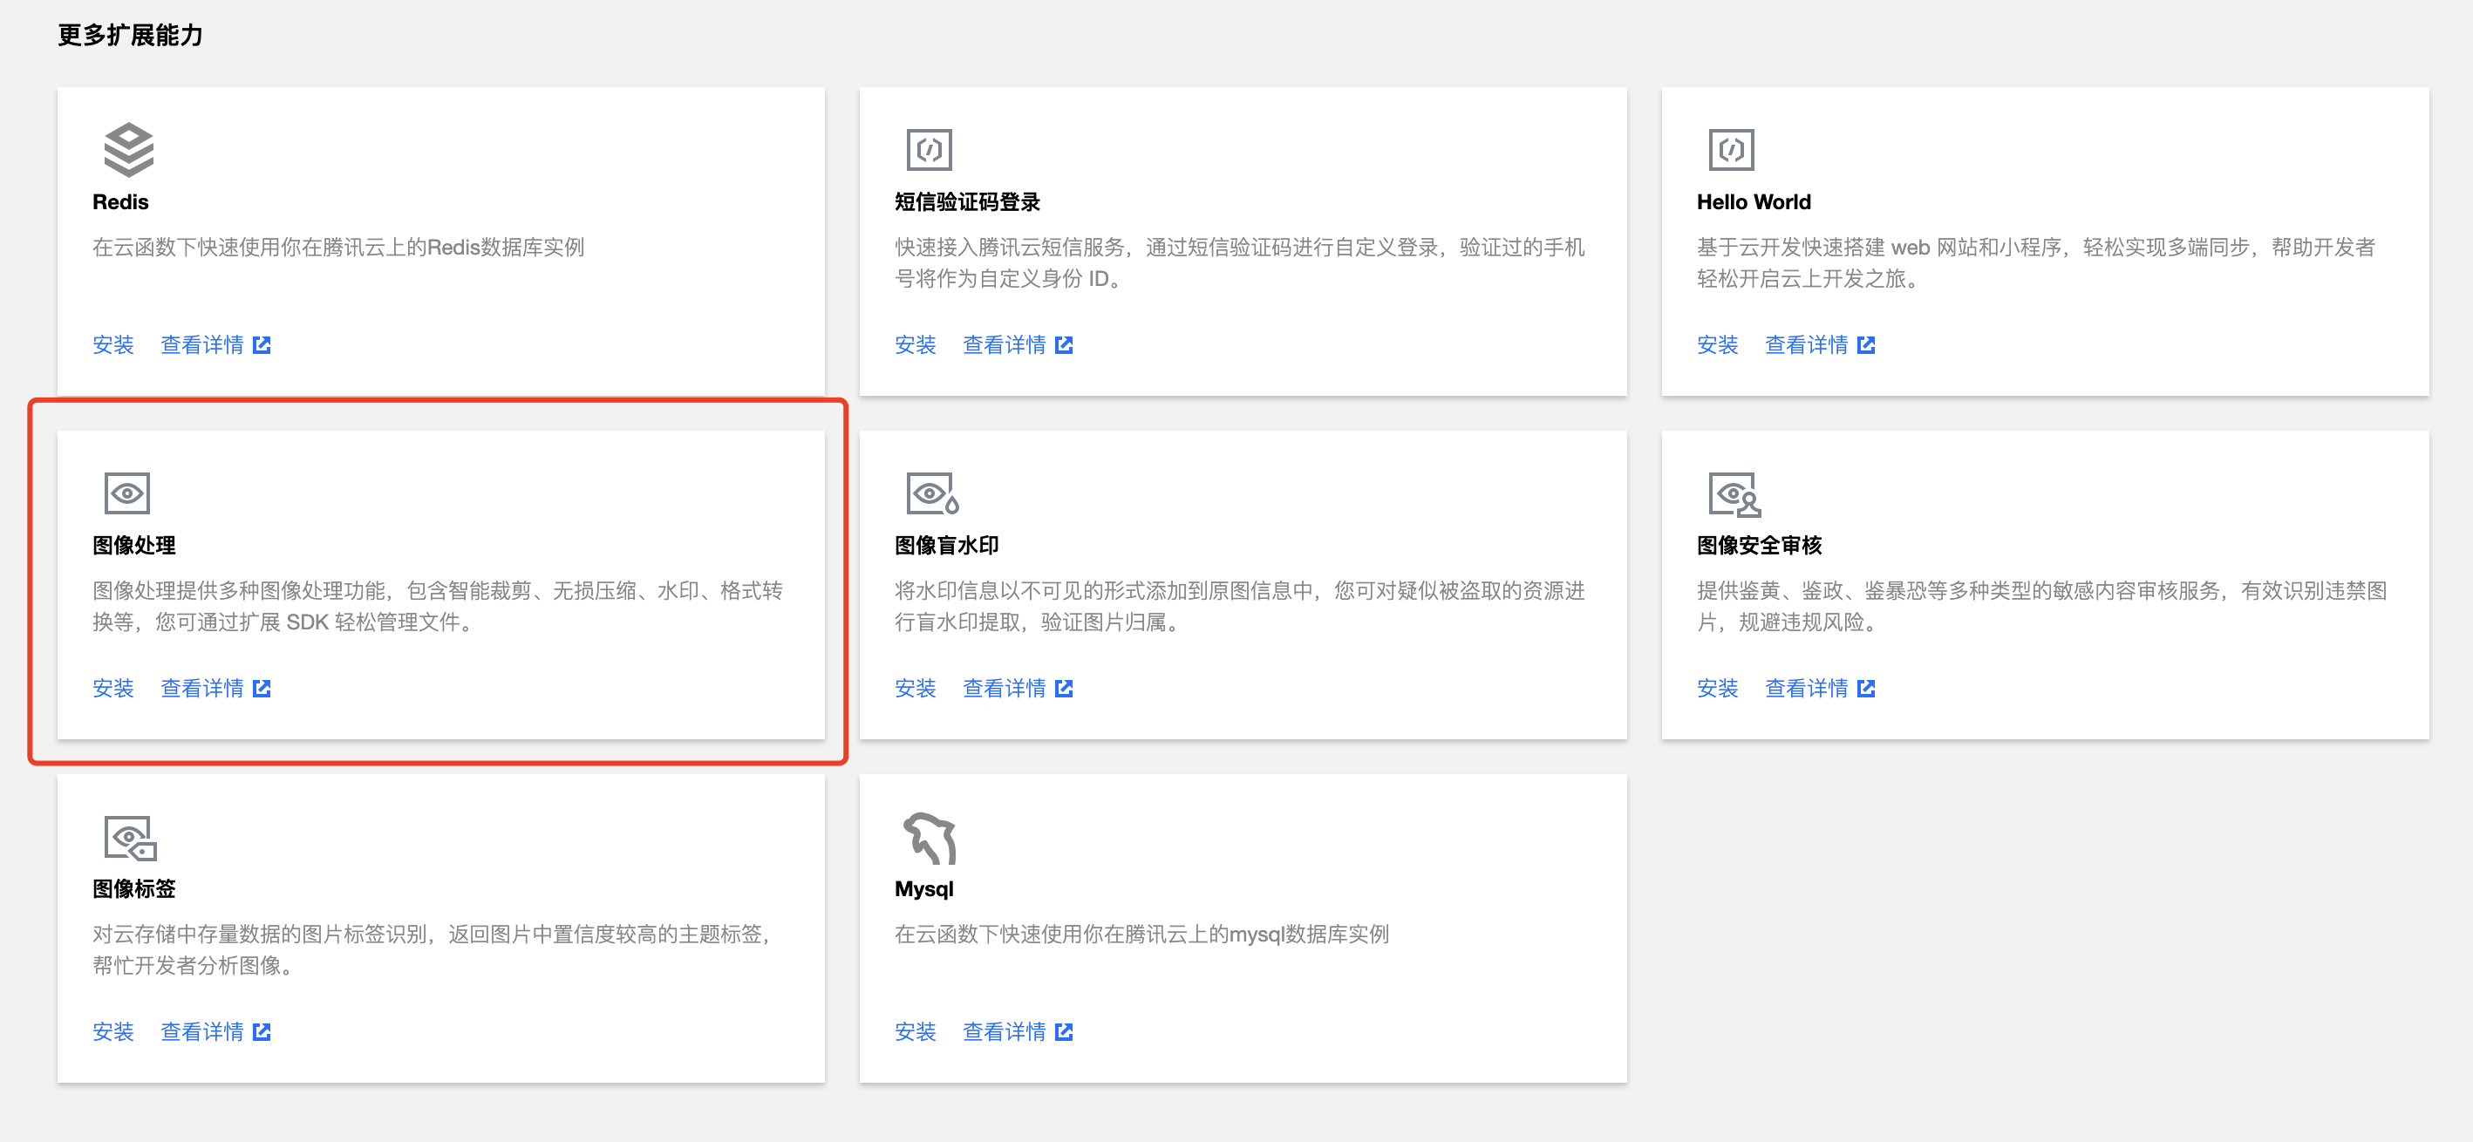Install the Redis extension
The image size is (2473, 1142).
click(112, 344)
